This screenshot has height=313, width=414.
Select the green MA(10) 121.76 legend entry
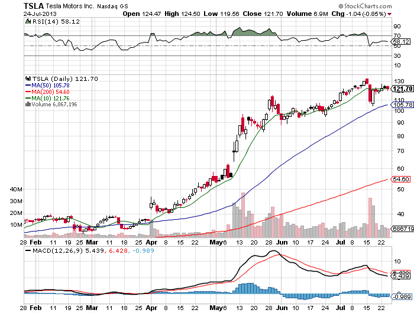click(x=47, y=99)
